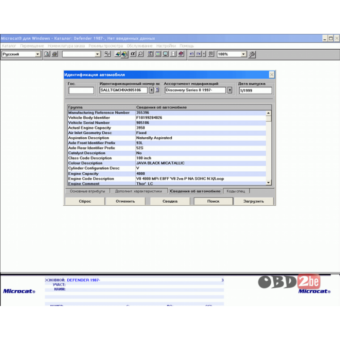
Task: Click value JAVA BLACK MICATALLIC
Action: 160,163
